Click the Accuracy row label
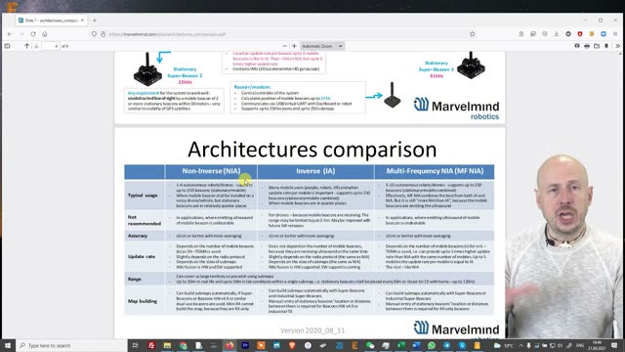This screenshot has width=625, height=352. [x=138, y=236]
